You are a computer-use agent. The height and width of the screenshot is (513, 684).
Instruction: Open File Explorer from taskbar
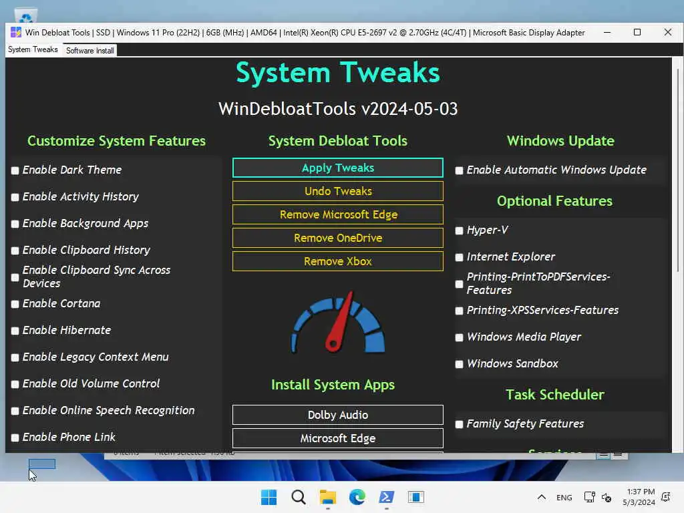coord(327,497)
